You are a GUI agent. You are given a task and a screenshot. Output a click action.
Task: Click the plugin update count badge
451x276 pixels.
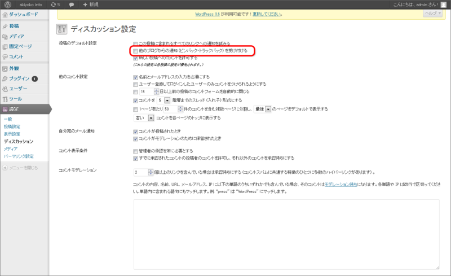[x=35, y=78]
